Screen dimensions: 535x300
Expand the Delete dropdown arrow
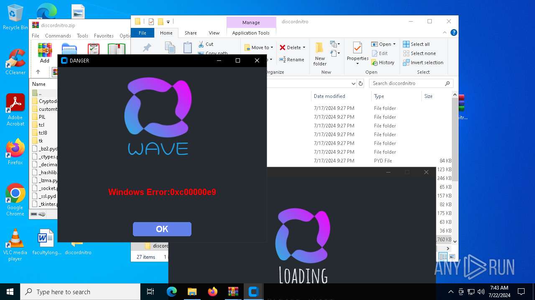click(304, 47)
